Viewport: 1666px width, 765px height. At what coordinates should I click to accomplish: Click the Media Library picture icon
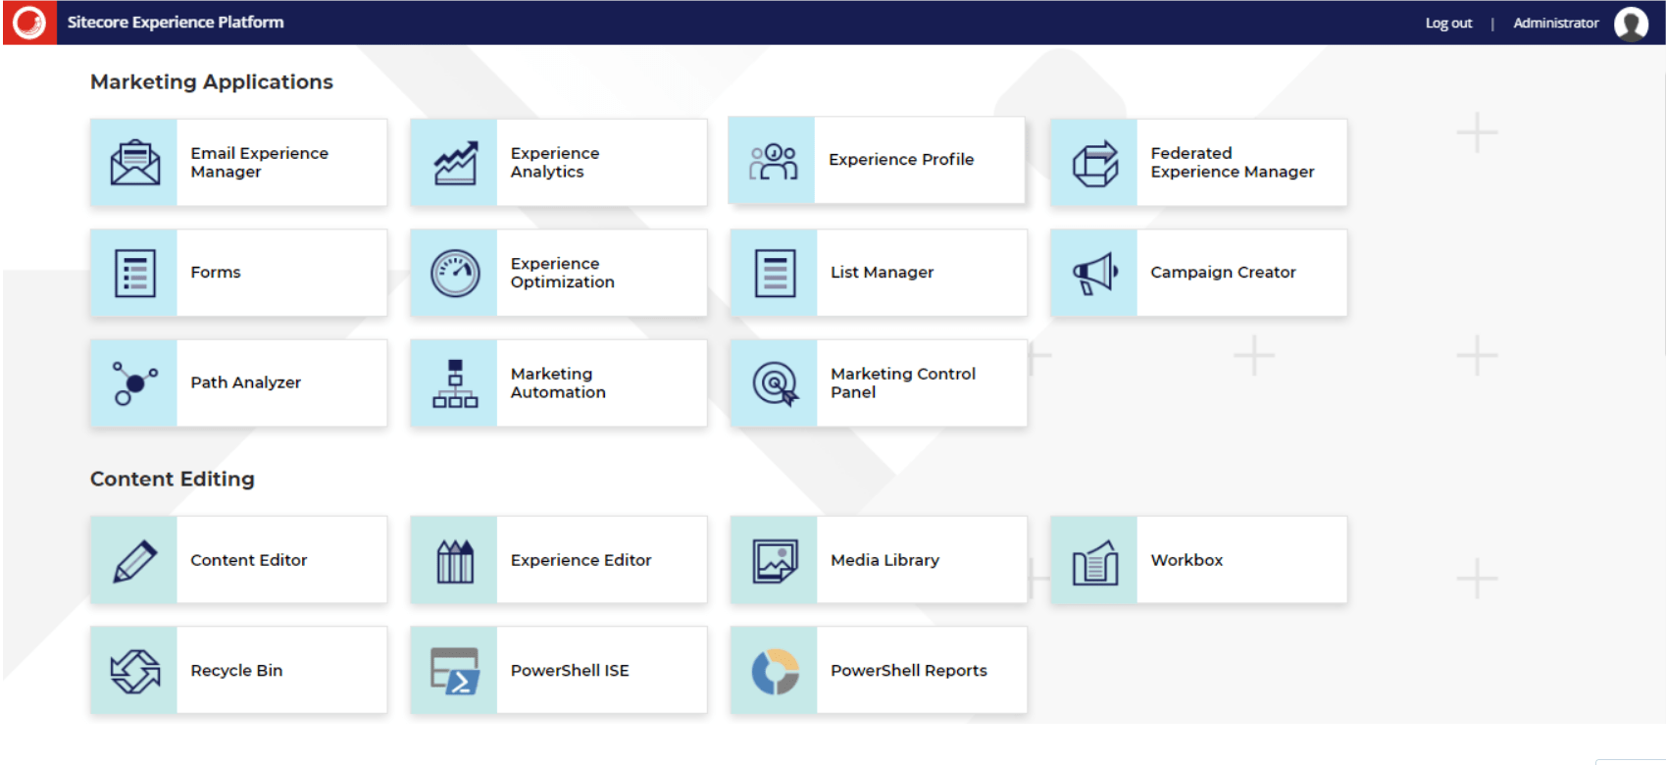(775, 561)
